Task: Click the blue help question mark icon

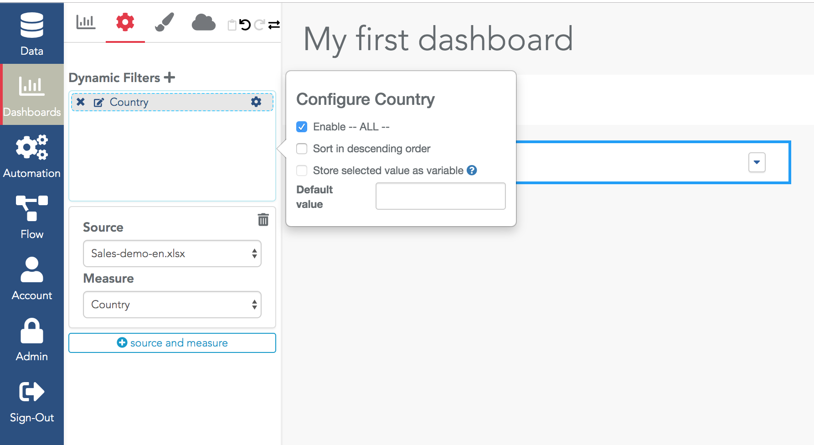Action: click(472, 170)
